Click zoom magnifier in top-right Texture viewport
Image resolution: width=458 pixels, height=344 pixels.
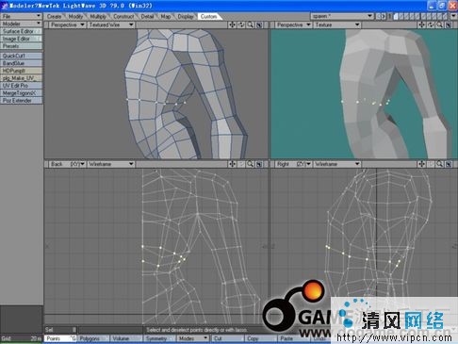440,25
